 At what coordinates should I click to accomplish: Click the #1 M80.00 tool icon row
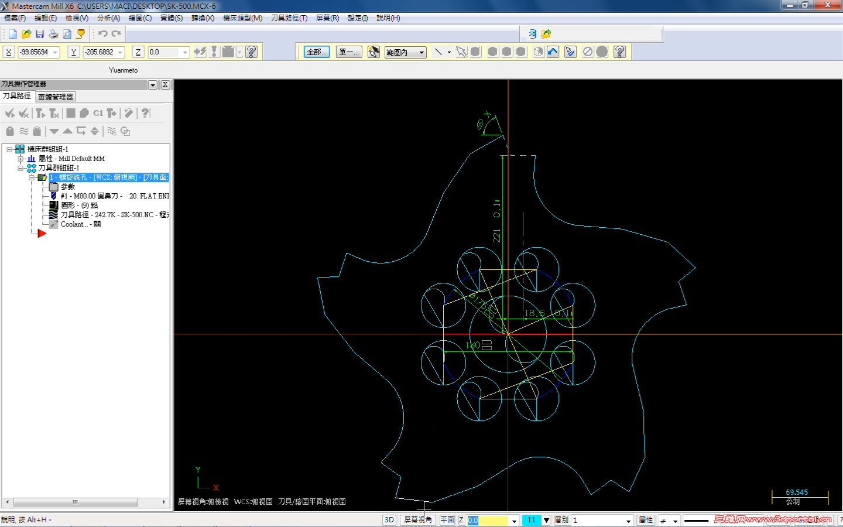click(109, 196)
